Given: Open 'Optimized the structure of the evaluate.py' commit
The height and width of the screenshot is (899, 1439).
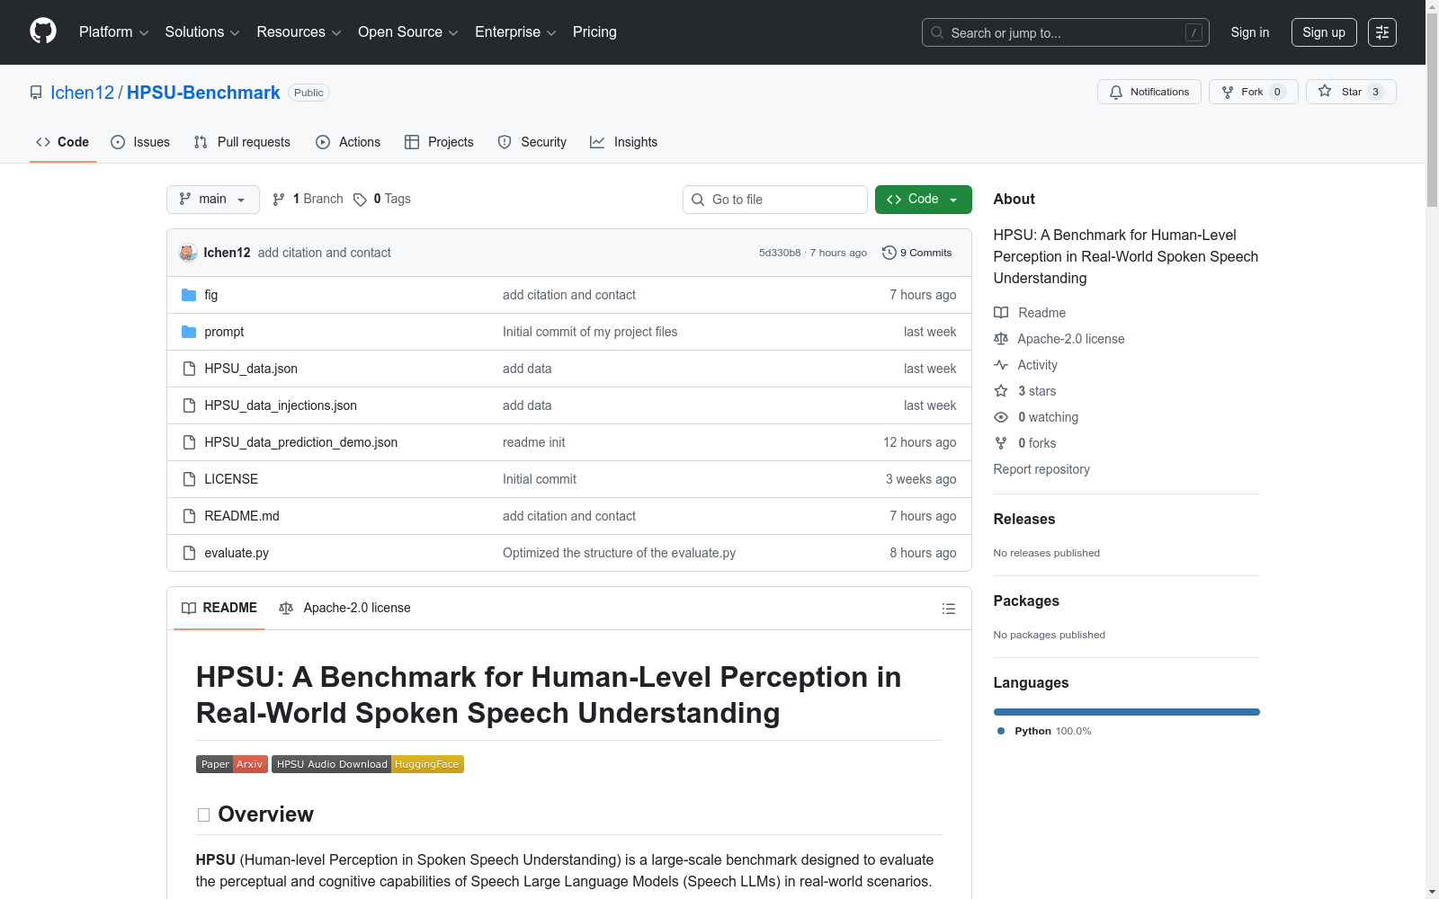Looking at the screenshot, I should tap(619, 553).
